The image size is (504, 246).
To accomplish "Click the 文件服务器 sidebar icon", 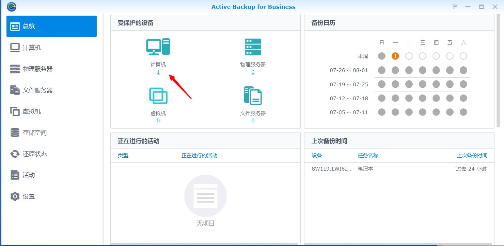I will point(15,90).
